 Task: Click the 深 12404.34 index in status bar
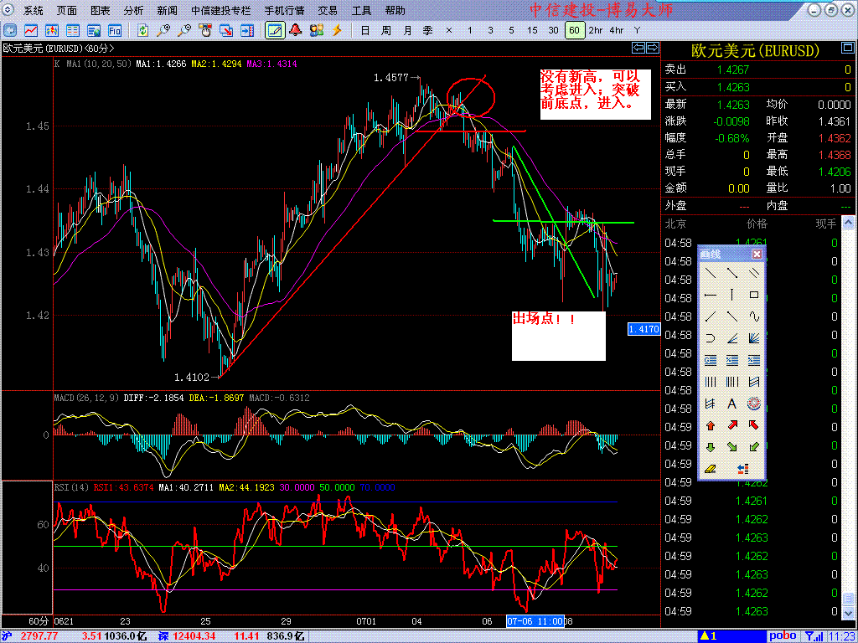188,636
